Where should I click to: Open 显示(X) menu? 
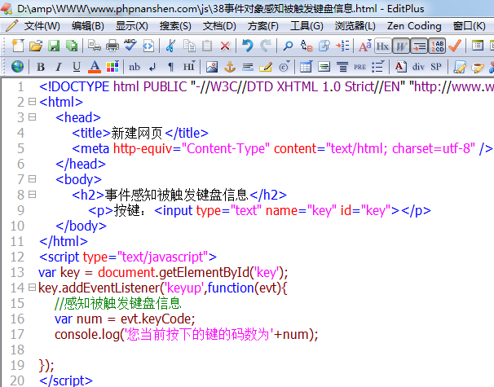[132, 26]
